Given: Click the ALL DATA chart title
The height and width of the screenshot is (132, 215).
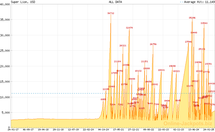Looking at the screenshot, I should 115,2.
